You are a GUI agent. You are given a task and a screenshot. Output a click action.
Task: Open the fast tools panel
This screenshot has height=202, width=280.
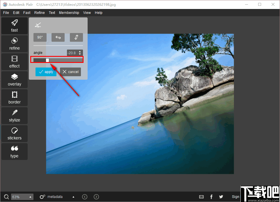(x=15, y=26)
